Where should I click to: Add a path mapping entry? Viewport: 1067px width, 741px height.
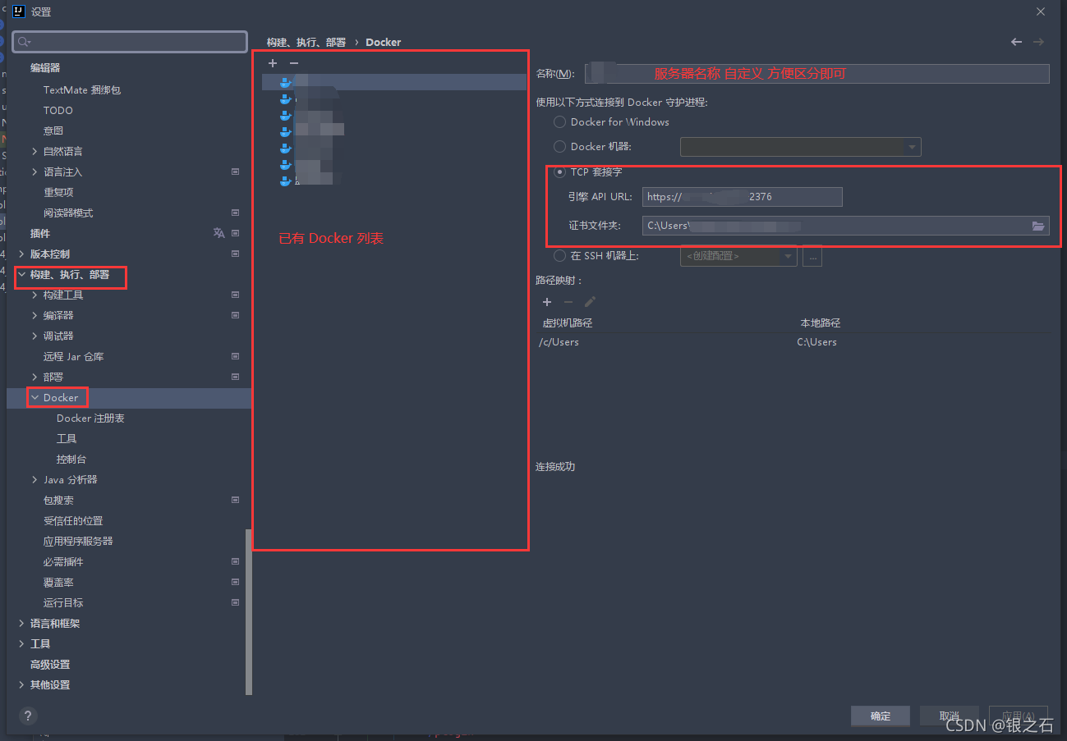click(x=547, y=302)
